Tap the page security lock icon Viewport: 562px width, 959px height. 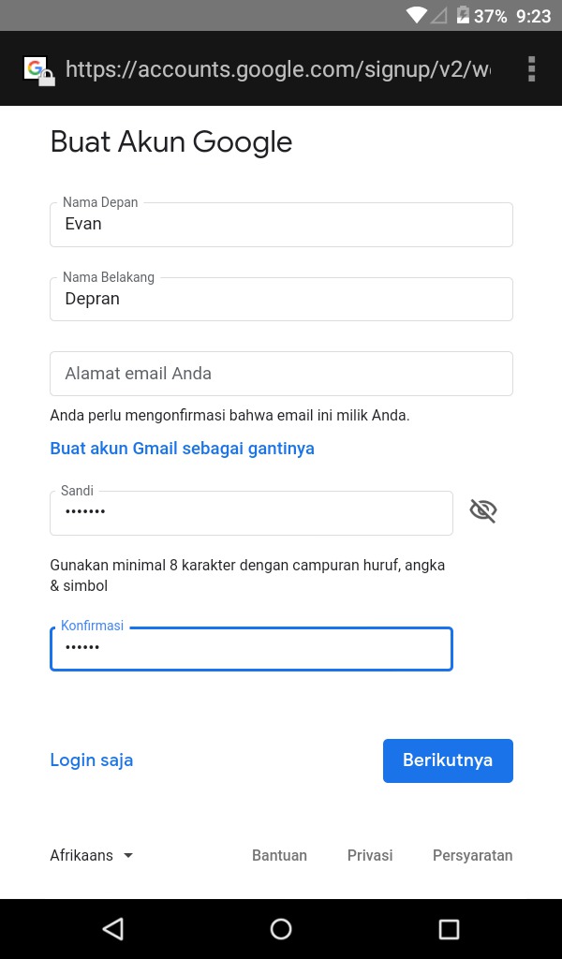pos(45,77)
